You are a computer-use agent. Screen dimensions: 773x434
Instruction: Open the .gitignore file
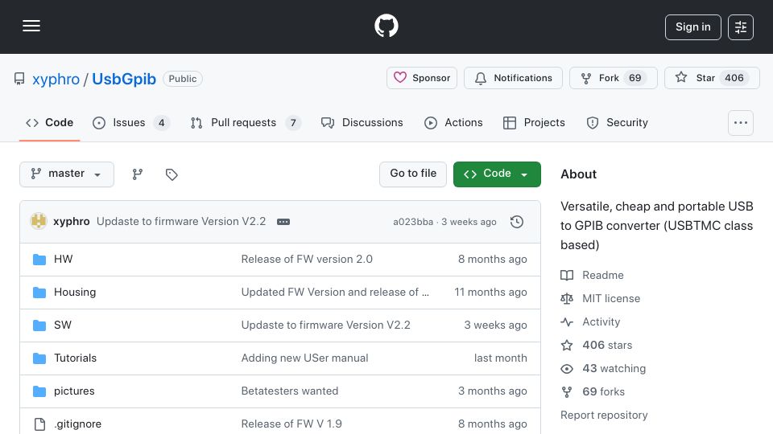[77, 424]
